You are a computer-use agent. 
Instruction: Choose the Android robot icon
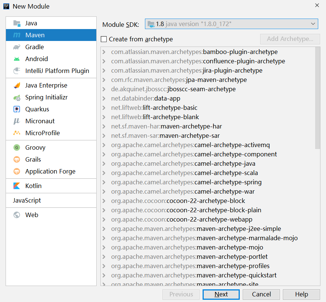tap(17, 59)
